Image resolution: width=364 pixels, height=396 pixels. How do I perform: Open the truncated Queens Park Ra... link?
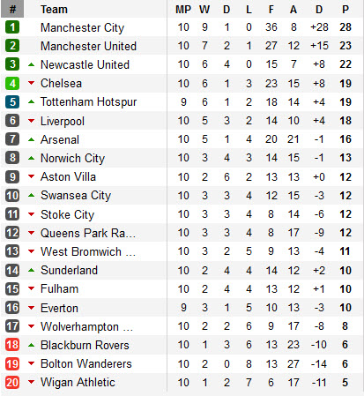pos(88,233)
